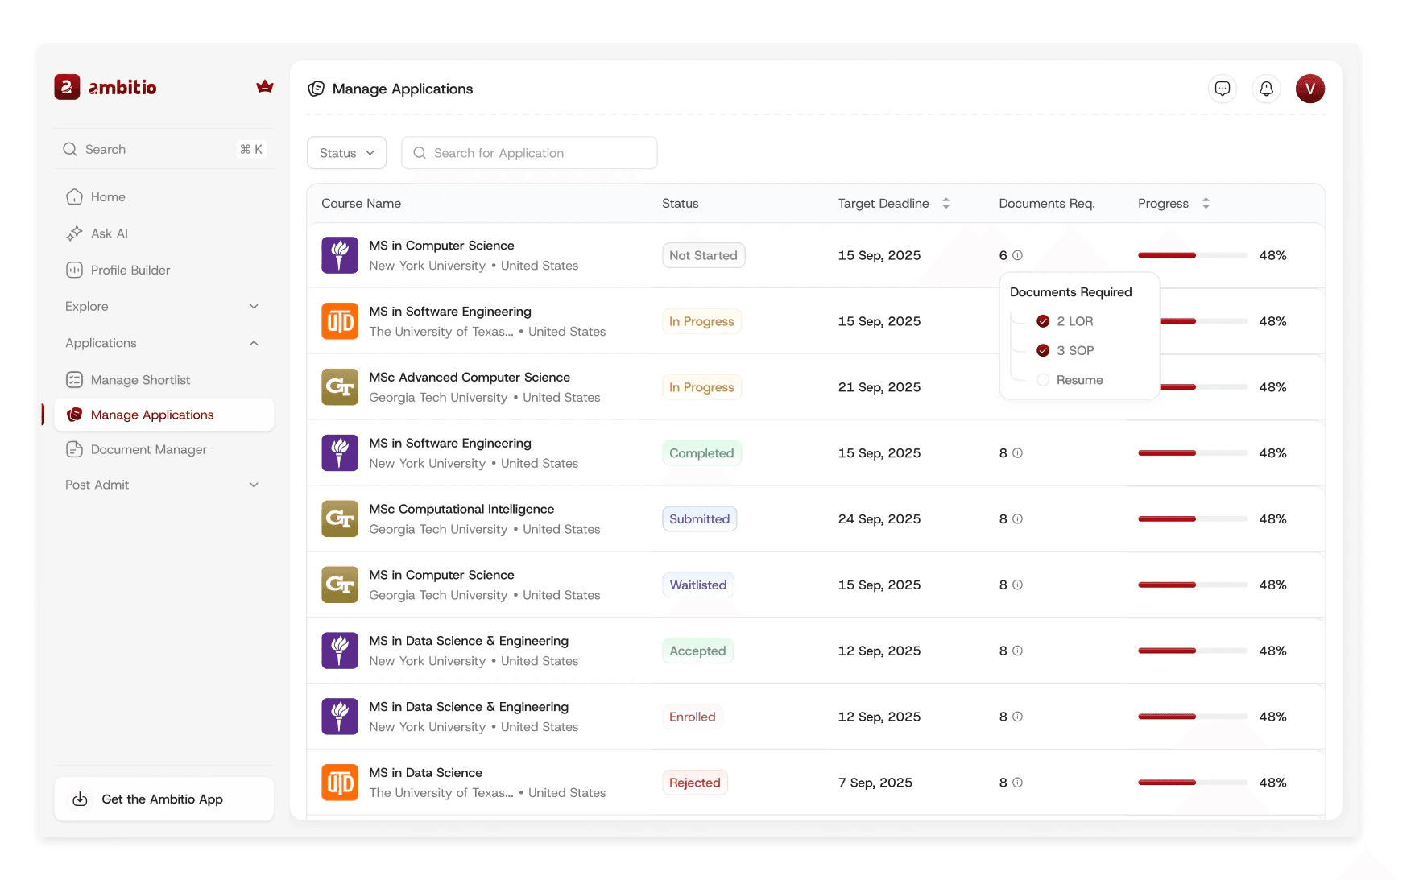The image size is (1415, 880).
Task: Open MSc Computational Intelligence course
Action: point(461,509)
